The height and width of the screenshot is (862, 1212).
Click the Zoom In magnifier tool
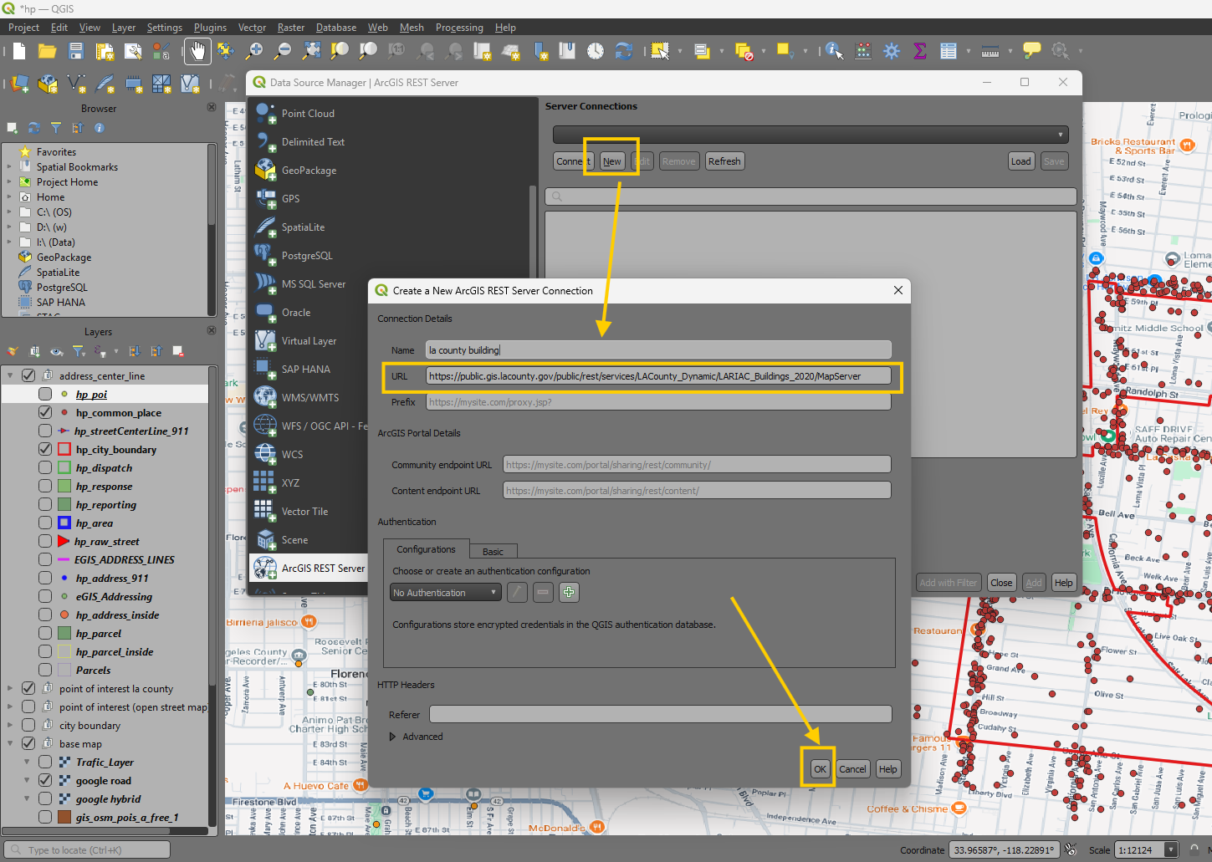tap(254, 51)
